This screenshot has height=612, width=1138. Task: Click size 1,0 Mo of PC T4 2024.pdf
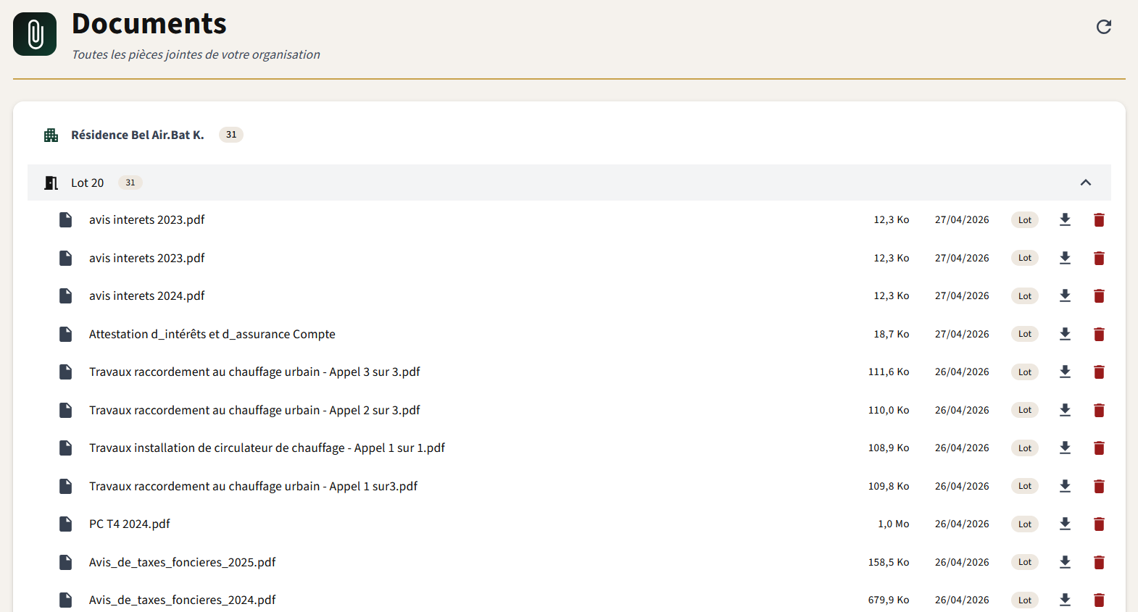(x=893, y=524)
